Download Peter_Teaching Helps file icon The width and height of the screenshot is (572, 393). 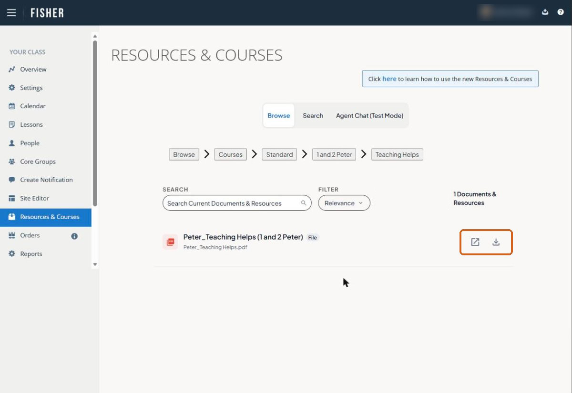(496, 242)
